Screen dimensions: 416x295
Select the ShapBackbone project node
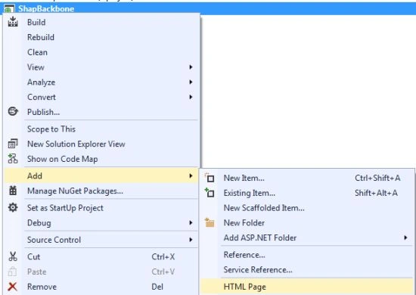coord(208,9)
